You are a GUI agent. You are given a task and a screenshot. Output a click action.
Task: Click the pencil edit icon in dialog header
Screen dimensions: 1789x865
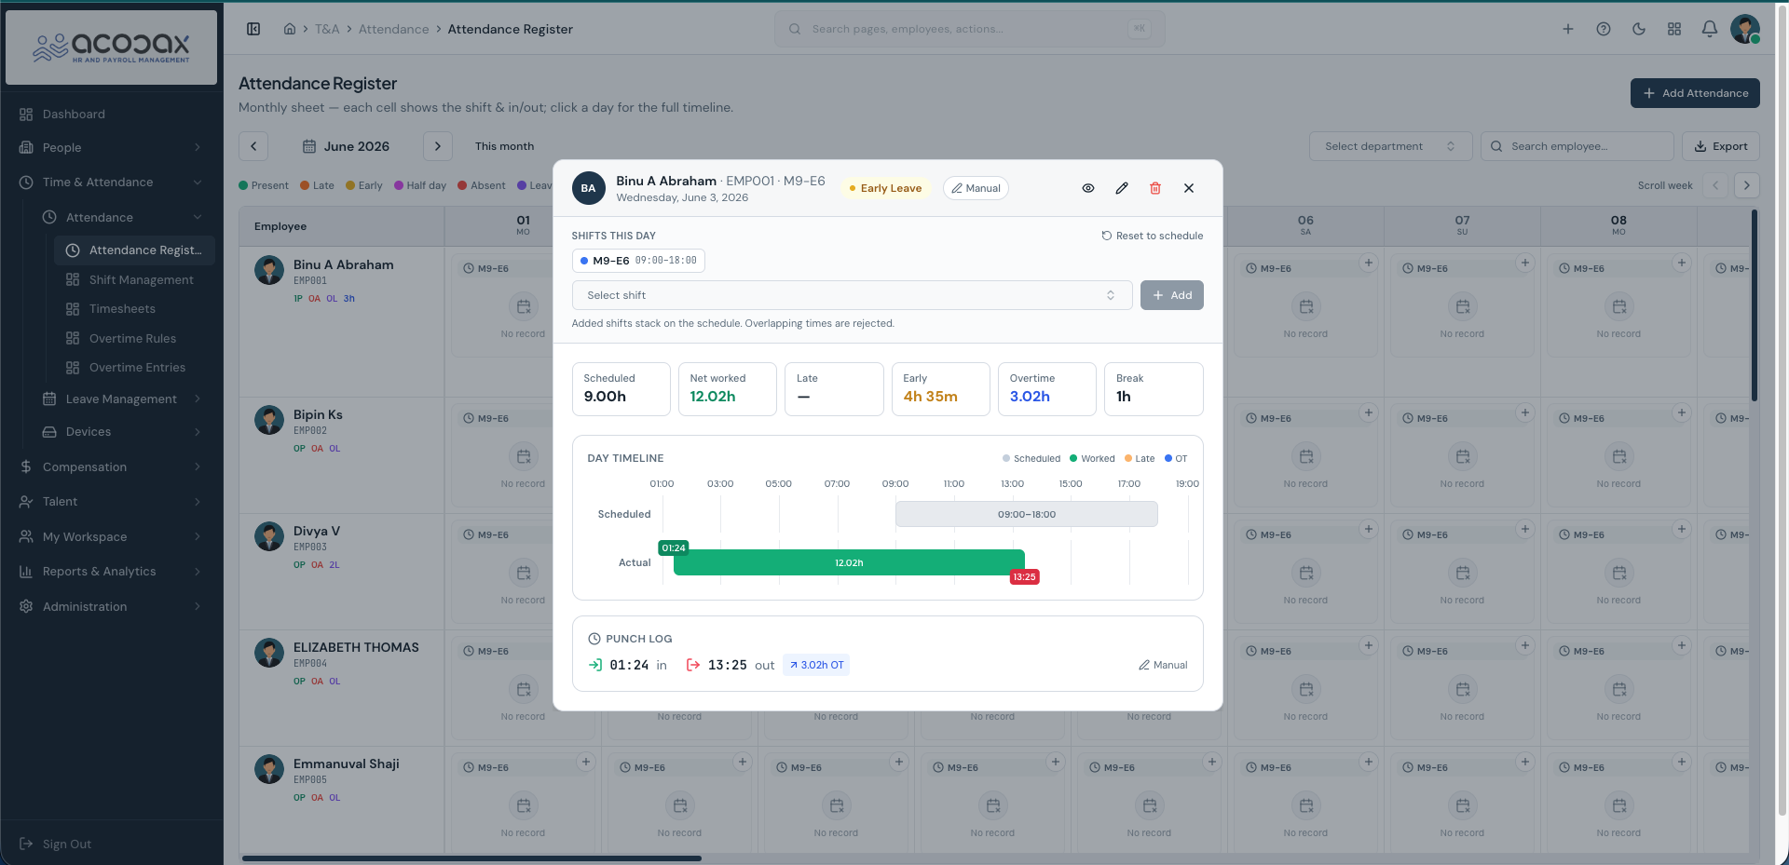coord(1122,188)
